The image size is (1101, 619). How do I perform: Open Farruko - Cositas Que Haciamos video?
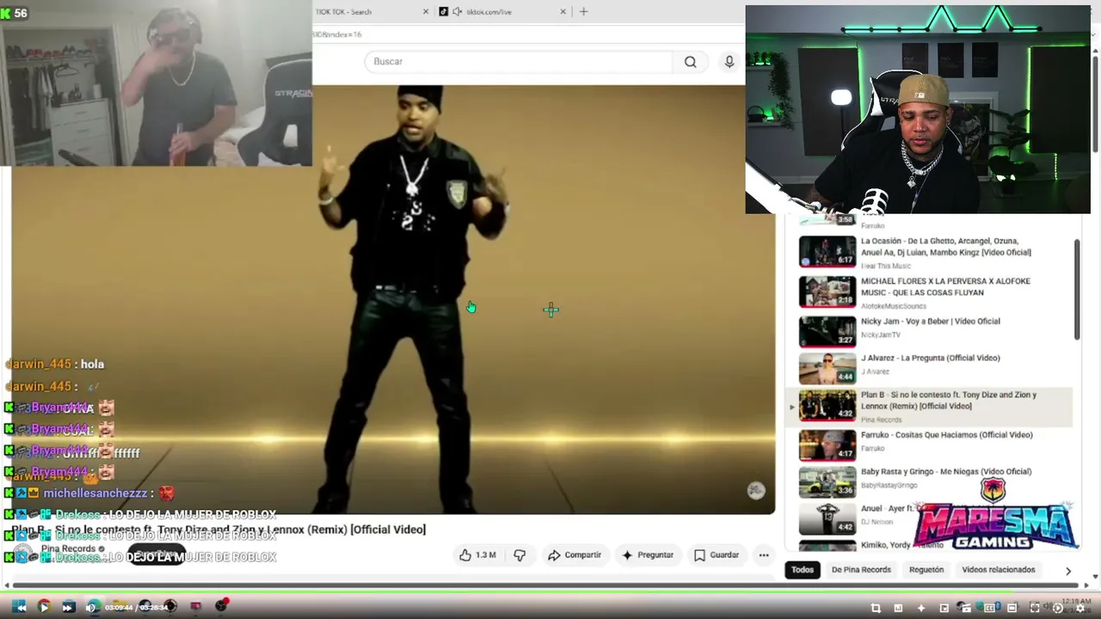tap(947, 435)
